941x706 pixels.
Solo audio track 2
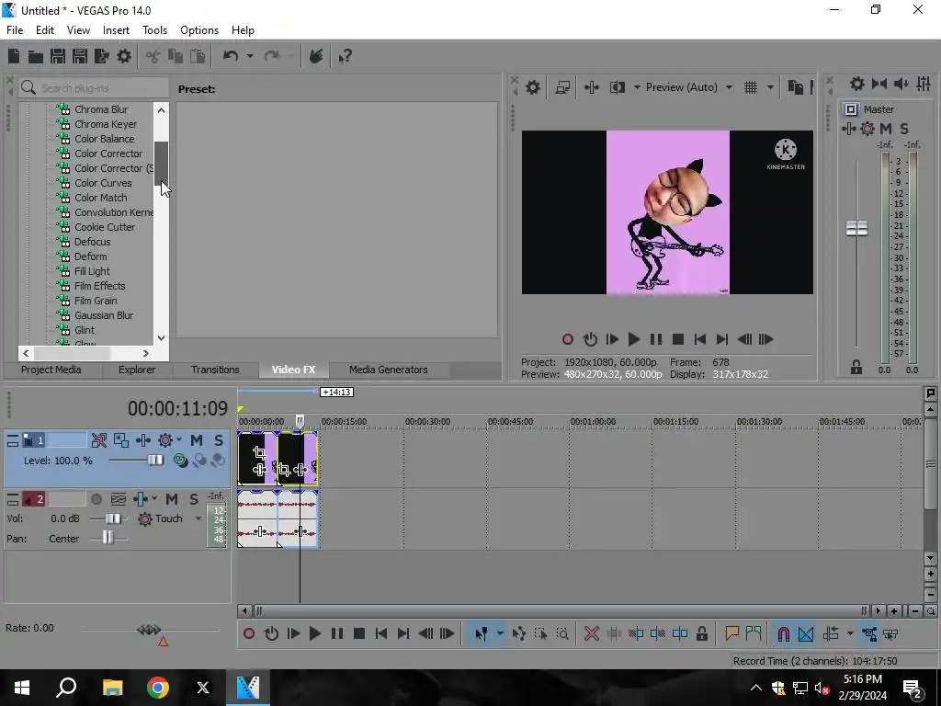coord(194,499)
